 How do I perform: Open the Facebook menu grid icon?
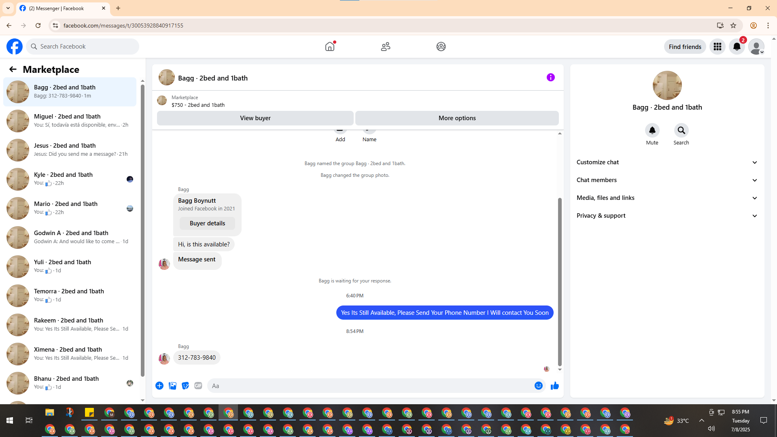tap(717, 47)
